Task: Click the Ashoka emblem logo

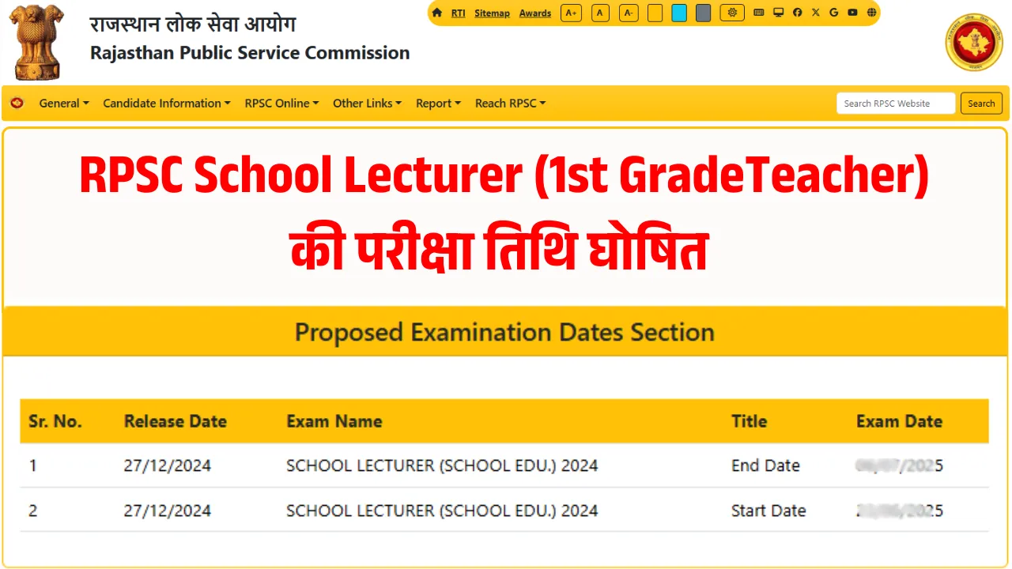Action: pos(37,40)
